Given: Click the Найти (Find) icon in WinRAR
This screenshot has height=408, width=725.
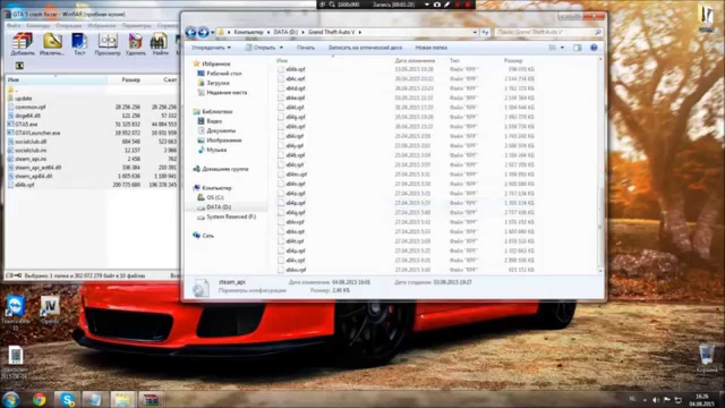Looking at the screenshot, I should coord(160,44).
